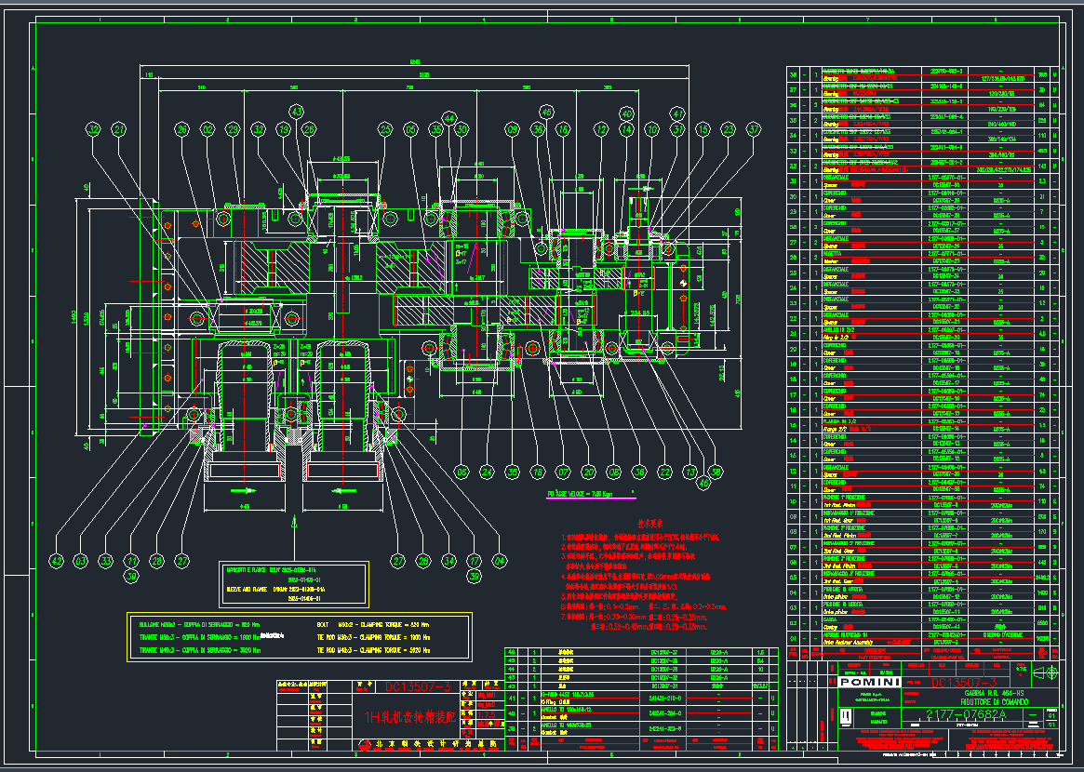Select balloon callout 39 below the assembly view
Screen dimensions: 1084x772
131,577
